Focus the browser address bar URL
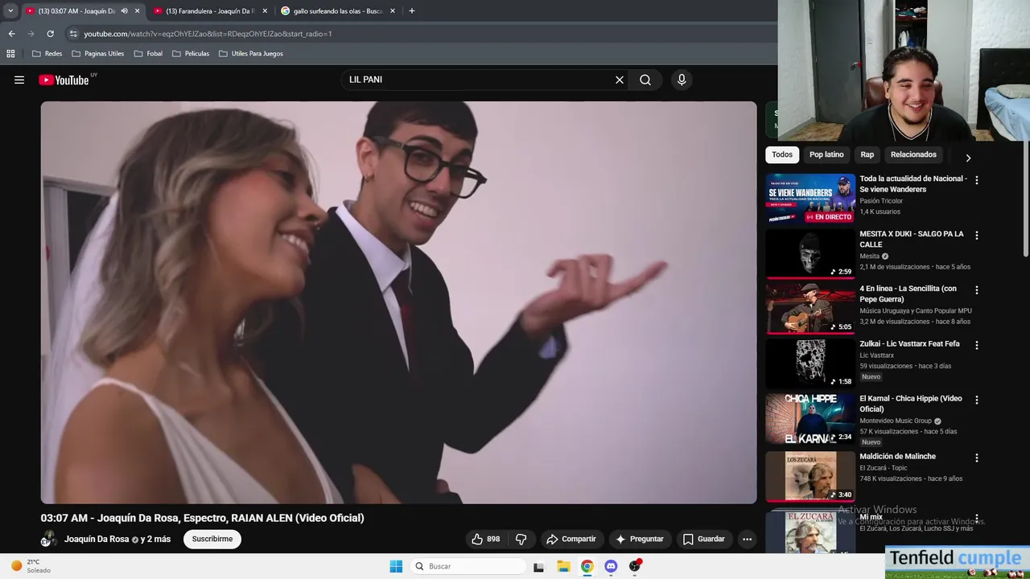Screen dimensions: 1030x579 pos(208,34)
